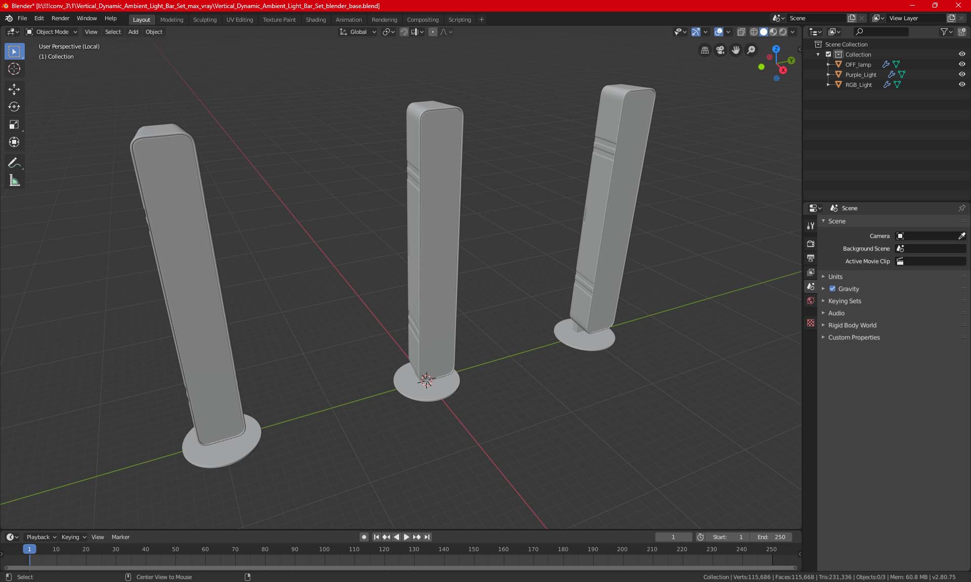Open the World properties tab
Screen dimensions: 971x582
pyautogui.click(x=811, y=301)
